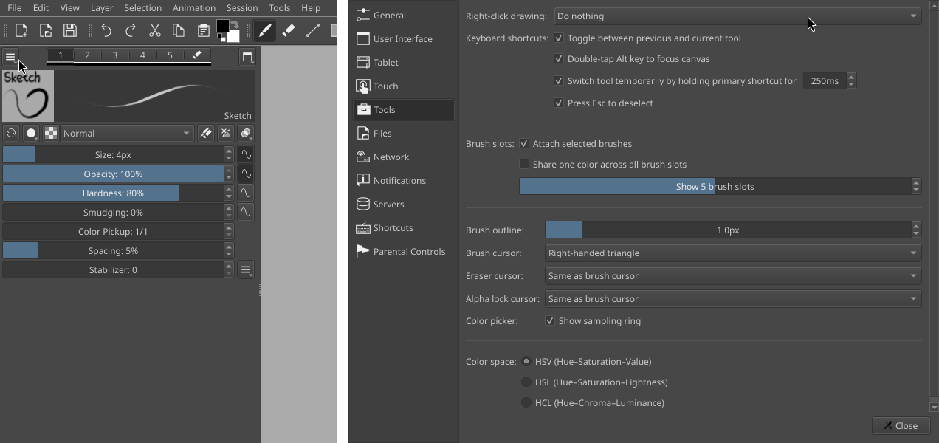Switch to the eraser brush slot
Image resolution: width=939 pixels, height=443 pixels.
pos(197,55)
